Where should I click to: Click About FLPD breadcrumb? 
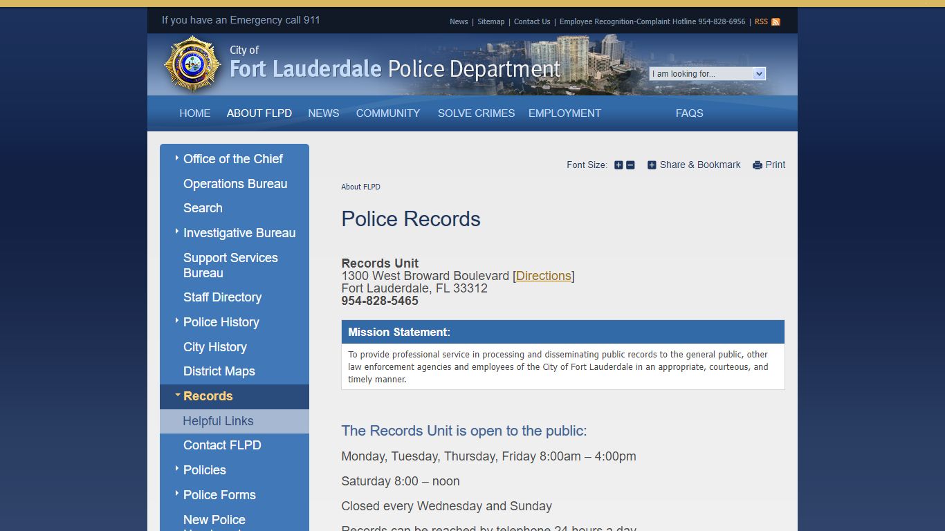(360, 187)
